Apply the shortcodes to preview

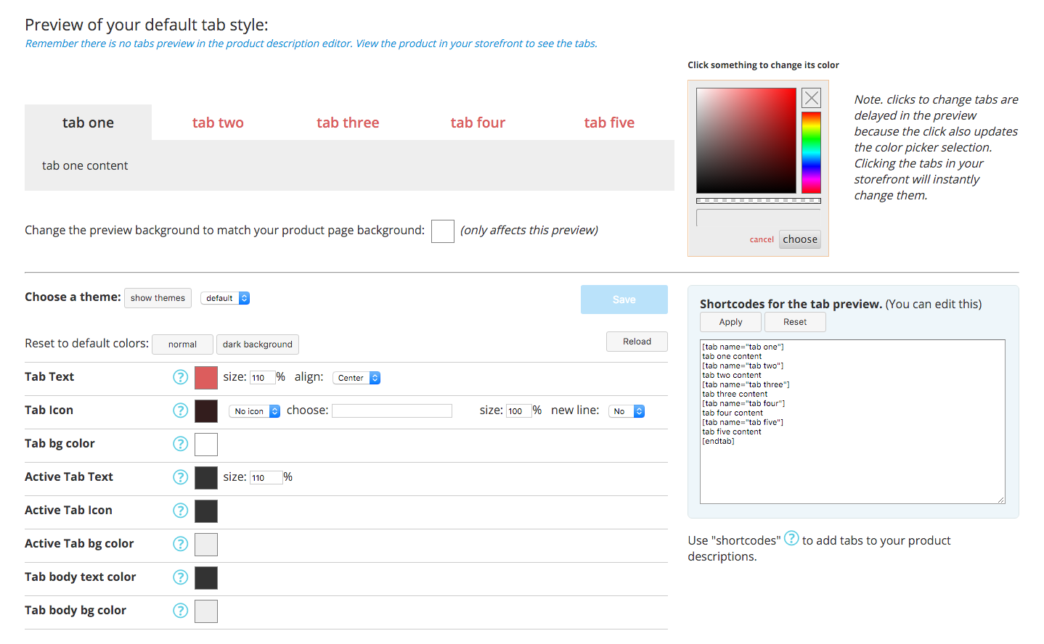tap(730, 322)
